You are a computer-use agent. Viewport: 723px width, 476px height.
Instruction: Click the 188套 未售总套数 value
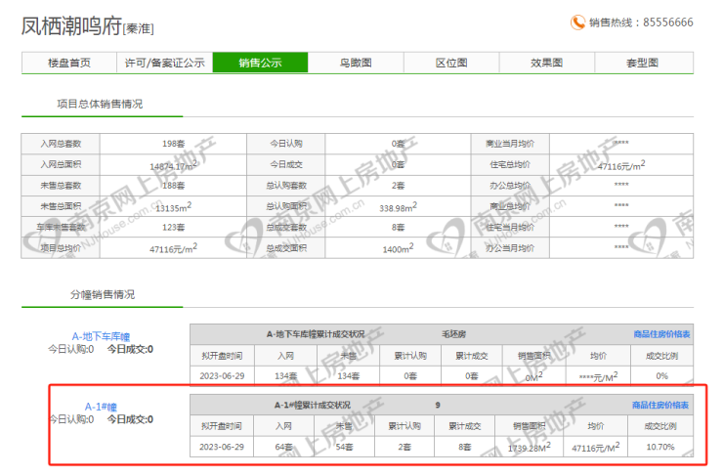173,186
